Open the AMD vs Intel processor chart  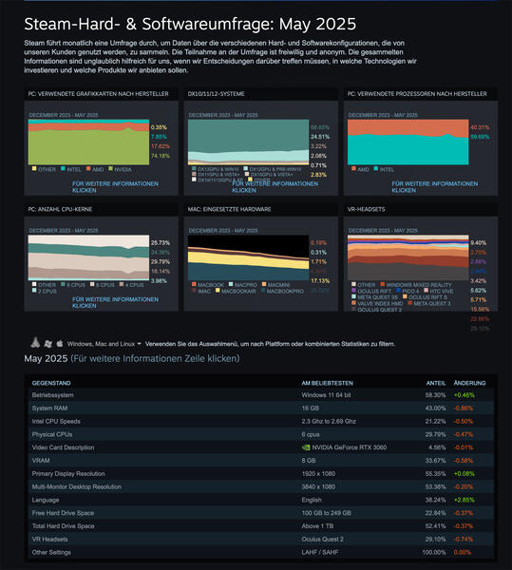pyautogui.click(x=408, y=142)
